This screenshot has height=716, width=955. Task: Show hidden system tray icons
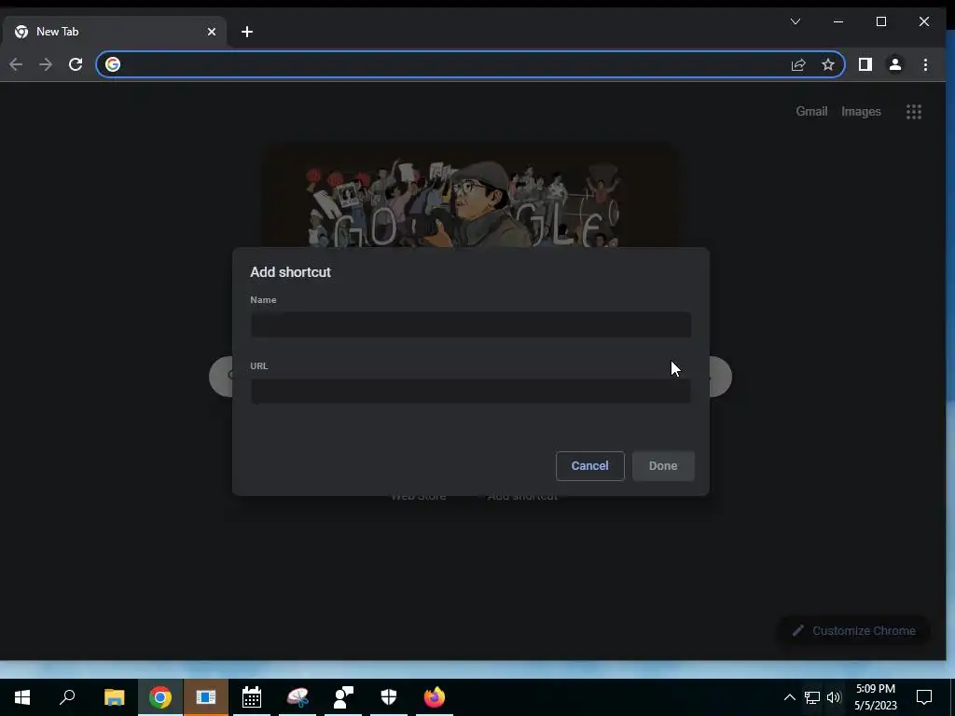(x=789, y=697)
